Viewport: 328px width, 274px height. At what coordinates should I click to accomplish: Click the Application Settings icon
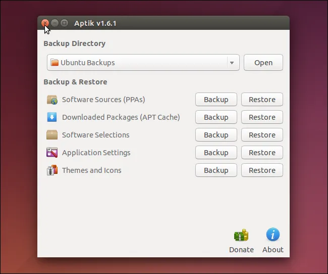[52, 153]
